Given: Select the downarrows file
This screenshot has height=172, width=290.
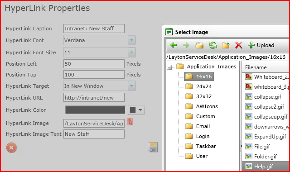Looking at the screenshot, I should [266, 127].
